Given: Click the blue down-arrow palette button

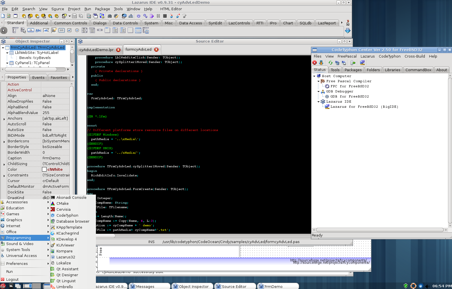Looking at the screenshot, I should point(348,30).
